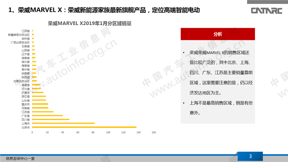Viewport: 288px width, 162px height.
Task: Click the 海南省 axis label
Action: click(25, 65)
